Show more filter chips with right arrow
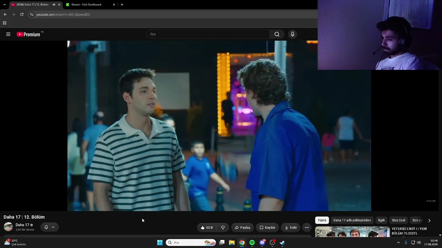 click(429, 220)
